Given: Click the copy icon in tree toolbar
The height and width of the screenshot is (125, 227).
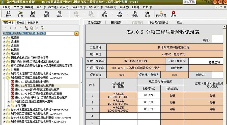Looking at the screenshot, I should point(32,28).
